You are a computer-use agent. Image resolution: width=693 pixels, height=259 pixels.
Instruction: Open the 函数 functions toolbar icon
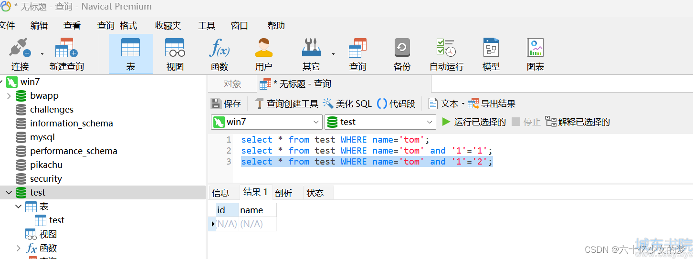pos(220,54)
